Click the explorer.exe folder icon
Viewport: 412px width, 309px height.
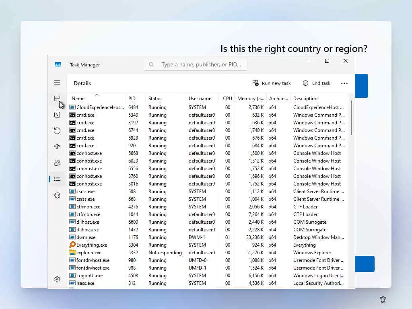coord(72,253)
